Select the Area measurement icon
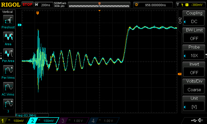 click(8, 37)
